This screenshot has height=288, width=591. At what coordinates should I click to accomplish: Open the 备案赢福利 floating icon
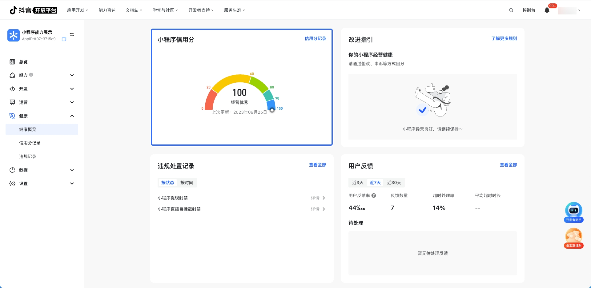573,238
